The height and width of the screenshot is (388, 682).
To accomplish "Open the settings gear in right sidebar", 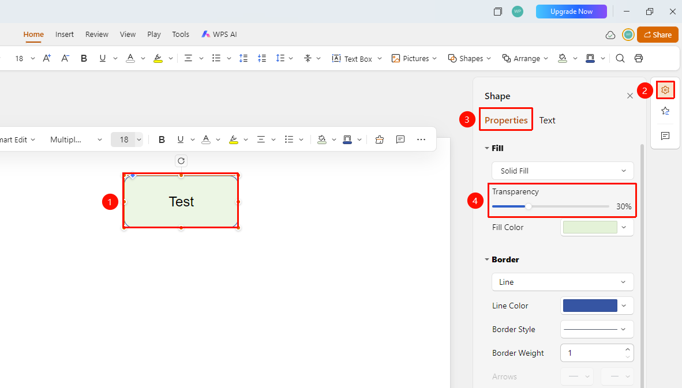I will click(665, 90).
